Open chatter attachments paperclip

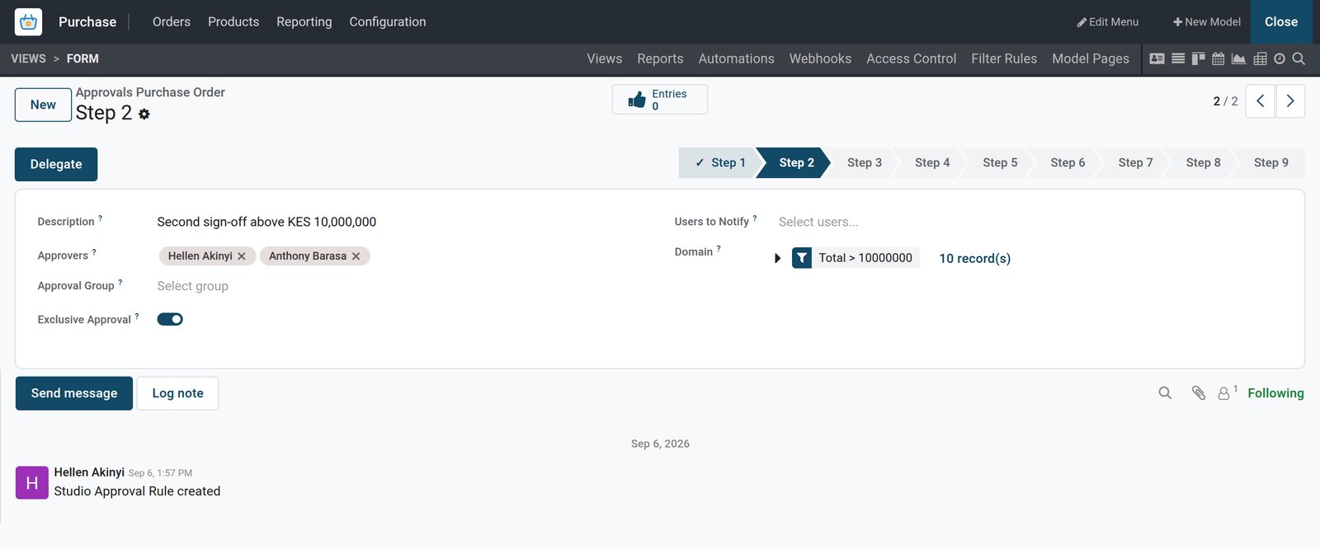tap(1199, 393)
